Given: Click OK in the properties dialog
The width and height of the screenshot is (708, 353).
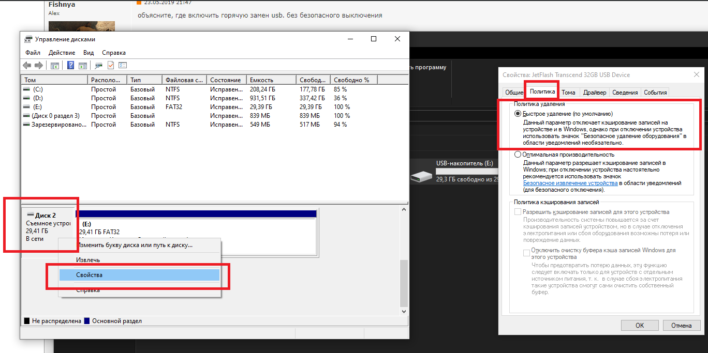Looking at the screenshot, I should [640, 326].
